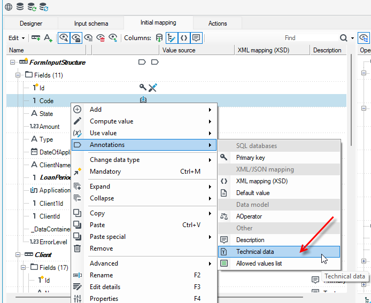Click the add structure icon with plus
The image size is (371, 303).
click(36, 38)
